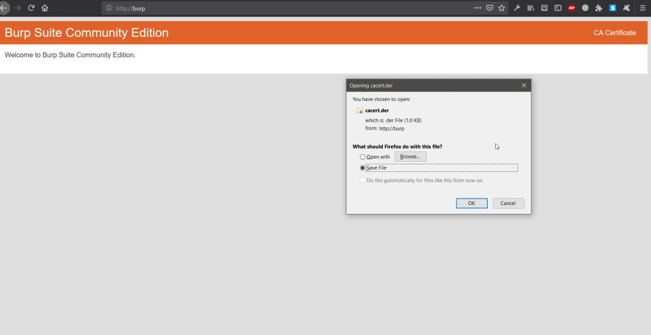Open the Firefox Library icon
This screenshot has height=335, width=651.
(531, 8)
